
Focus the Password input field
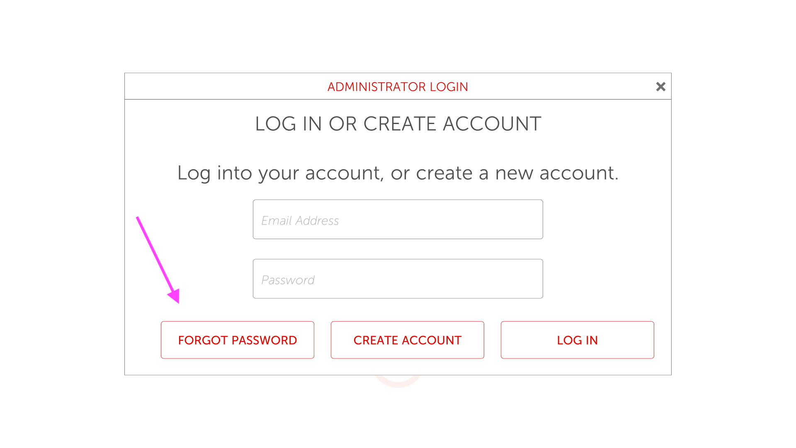click(x=398, y=279)
